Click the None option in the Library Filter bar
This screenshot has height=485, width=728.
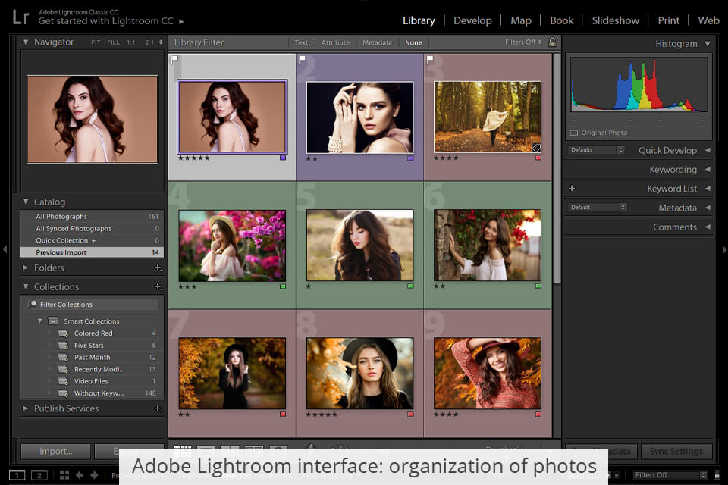point(413,42)
